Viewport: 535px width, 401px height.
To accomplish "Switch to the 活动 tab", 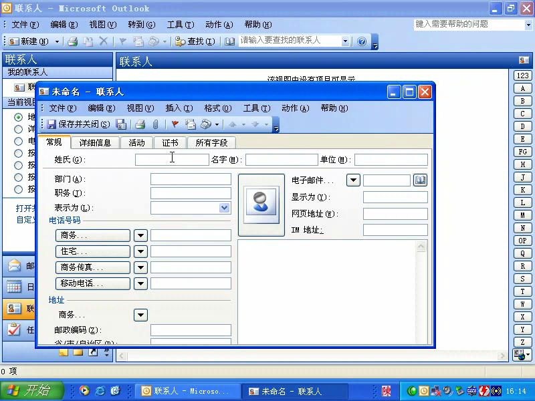I will pyautogui.click(x=136, y=142).
